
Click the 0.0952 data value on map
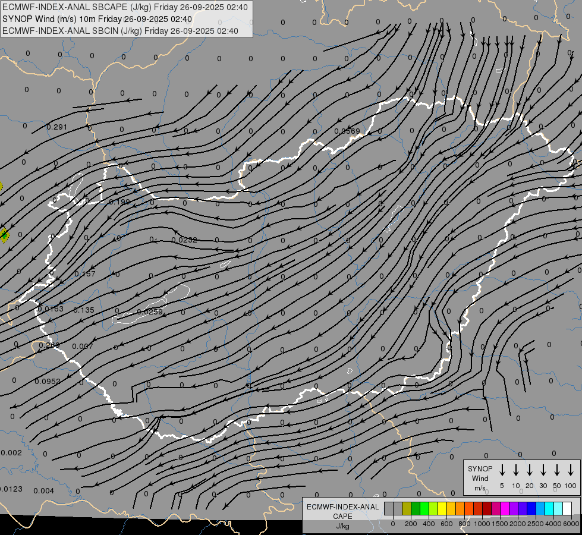coord(48,382)
